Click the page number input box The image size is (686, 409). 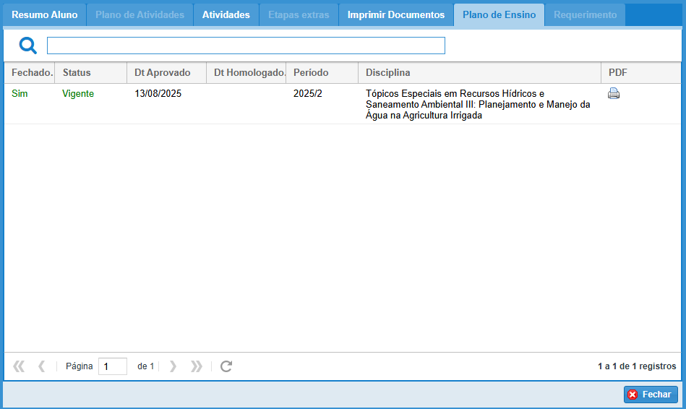(x=113, y=366)
